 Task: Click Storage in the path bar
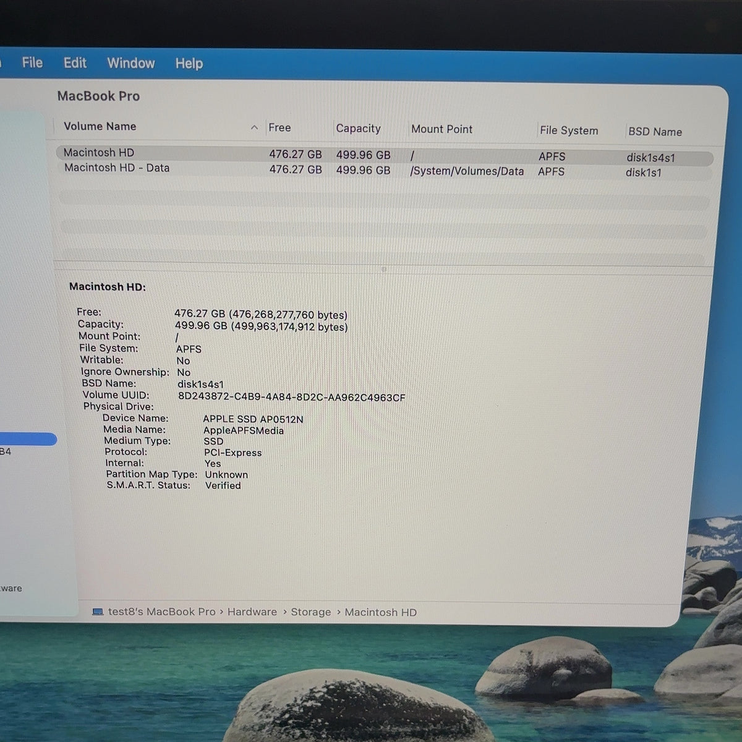310,612
